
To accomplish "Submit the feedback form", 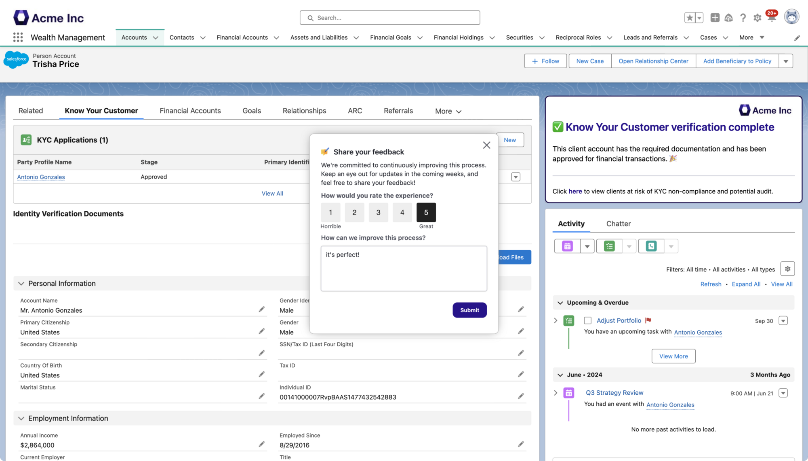I will click(469, 310).
